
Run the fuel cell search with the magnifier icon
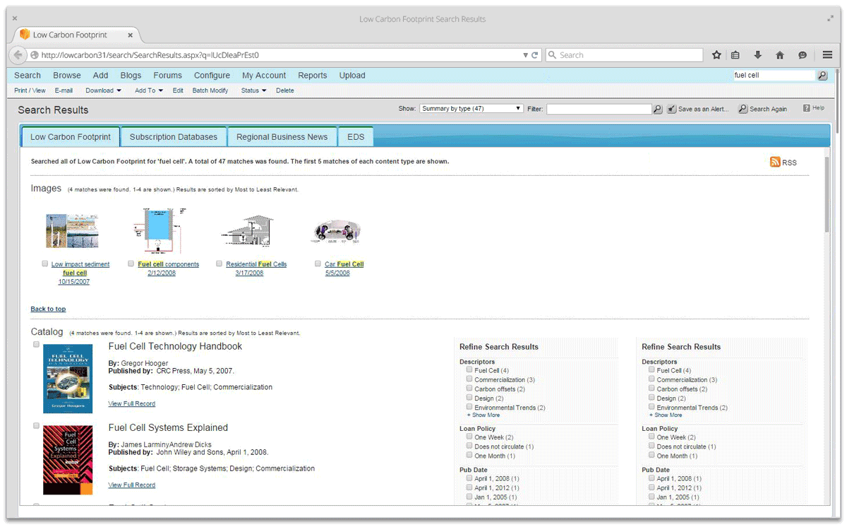[822, 74]
